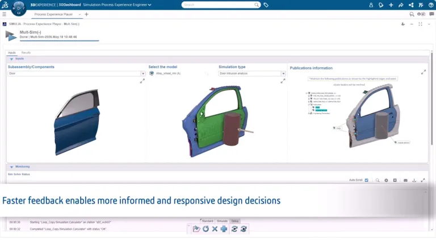Image resolution: width=436 pixels, height=240 pixels.
Task: Open the tools and apps icon
Action: tap(421, 5)
